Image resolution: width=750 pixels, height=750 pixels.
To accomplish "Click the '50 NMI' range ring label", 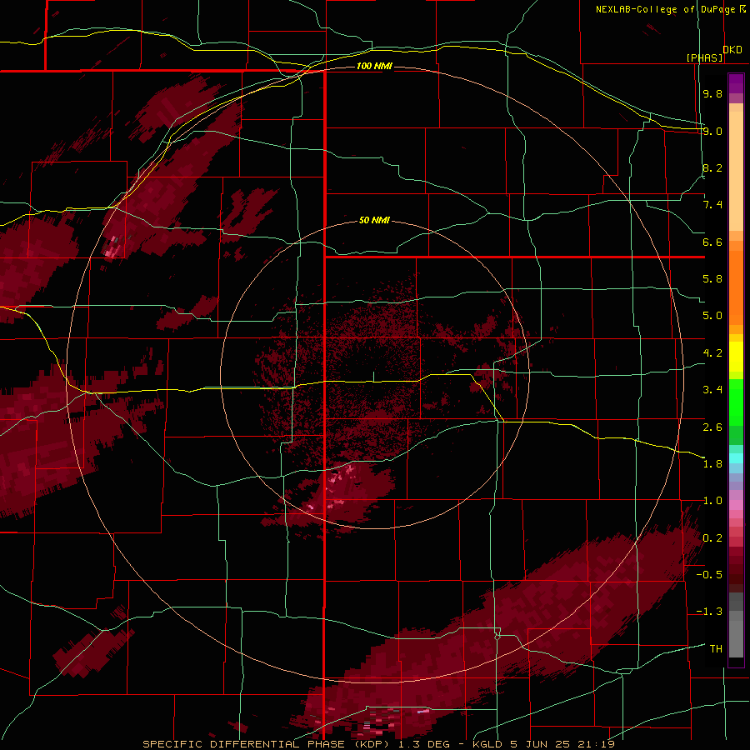I will [x=374, y=220].
